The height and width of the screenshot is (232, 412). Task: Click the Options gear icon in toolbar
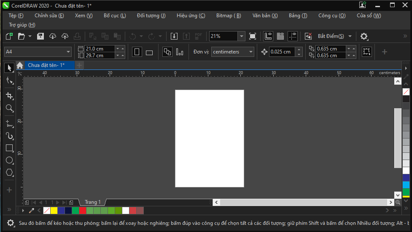coord(364,36)
